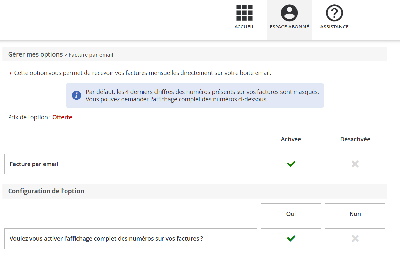
Task: Click the green checkmark for Facture par email
Action: pyautogui.click(x=291, y=164)
